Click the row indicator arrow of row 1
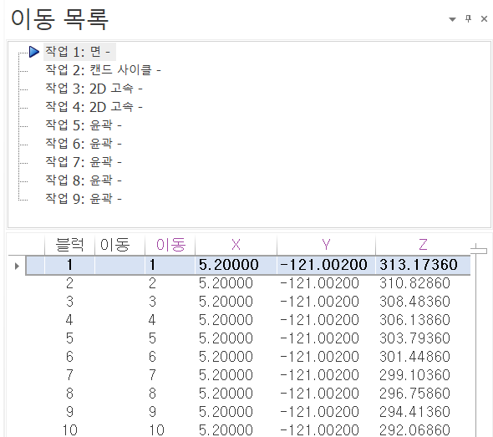 17,266
